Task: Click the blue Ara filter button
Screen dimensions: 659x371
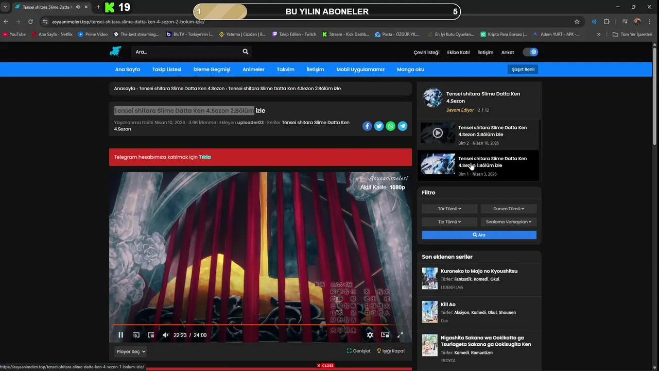Action: pyautogui.click(x=479, y=235)
